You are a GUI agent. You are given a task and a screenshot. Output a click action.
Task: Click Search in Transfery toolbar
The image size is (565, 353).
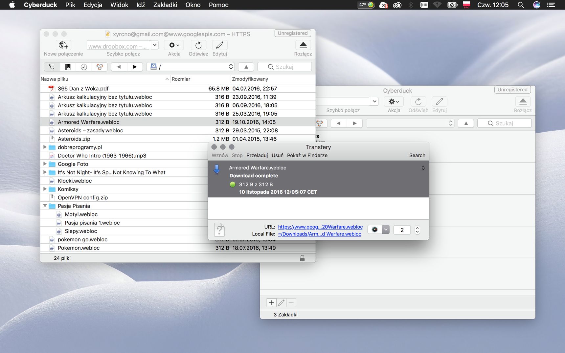pyautogui.click(x=417, y=155)
